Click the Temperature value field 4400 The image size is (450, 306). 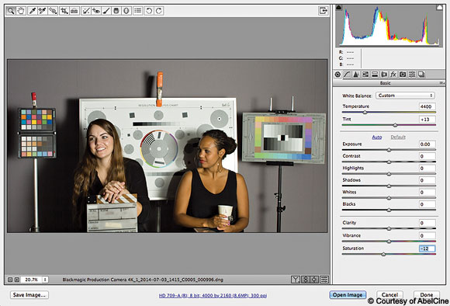[427, 106]
